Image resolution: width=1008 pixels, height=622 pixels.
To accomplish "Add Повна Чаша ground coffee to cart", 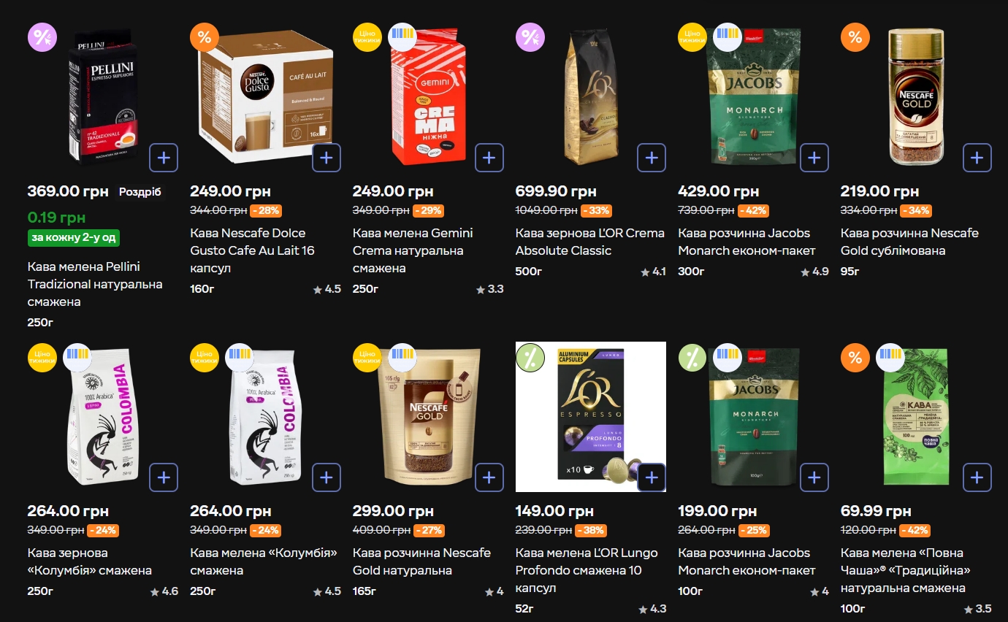I will pos(977,477).
